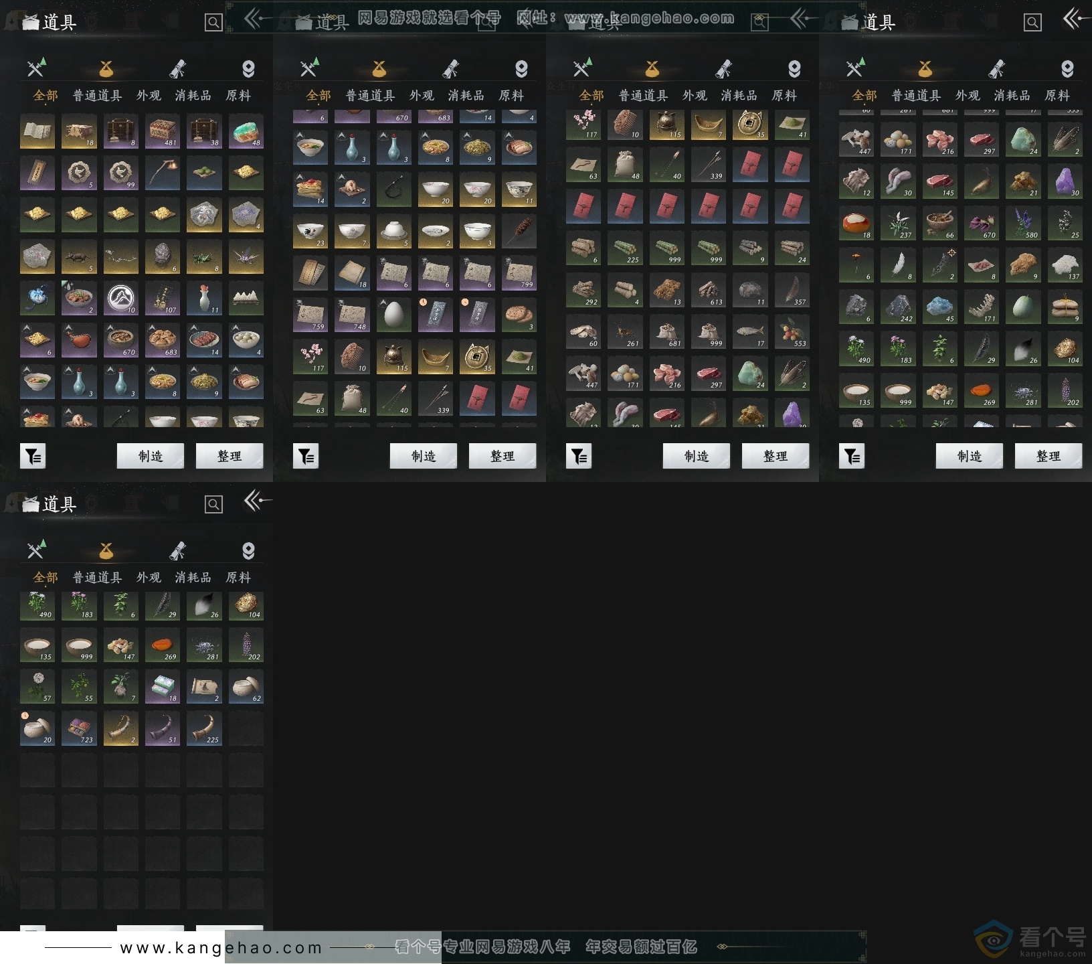Switch to the 普通道具 tab in the bottom-left panel
This screenshot has height=964, width=1092.
point(97,577)
